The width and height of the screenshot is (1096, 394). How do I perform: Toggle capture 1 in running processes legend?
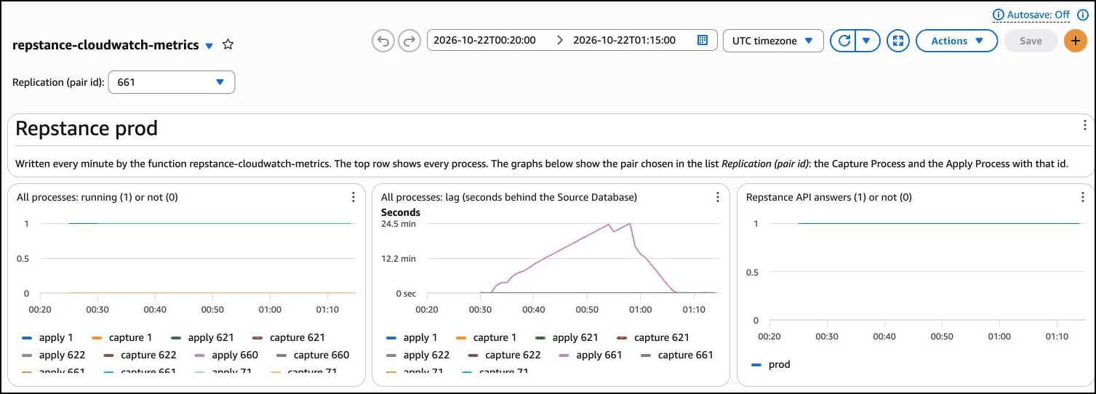click(x=121, y=337)
